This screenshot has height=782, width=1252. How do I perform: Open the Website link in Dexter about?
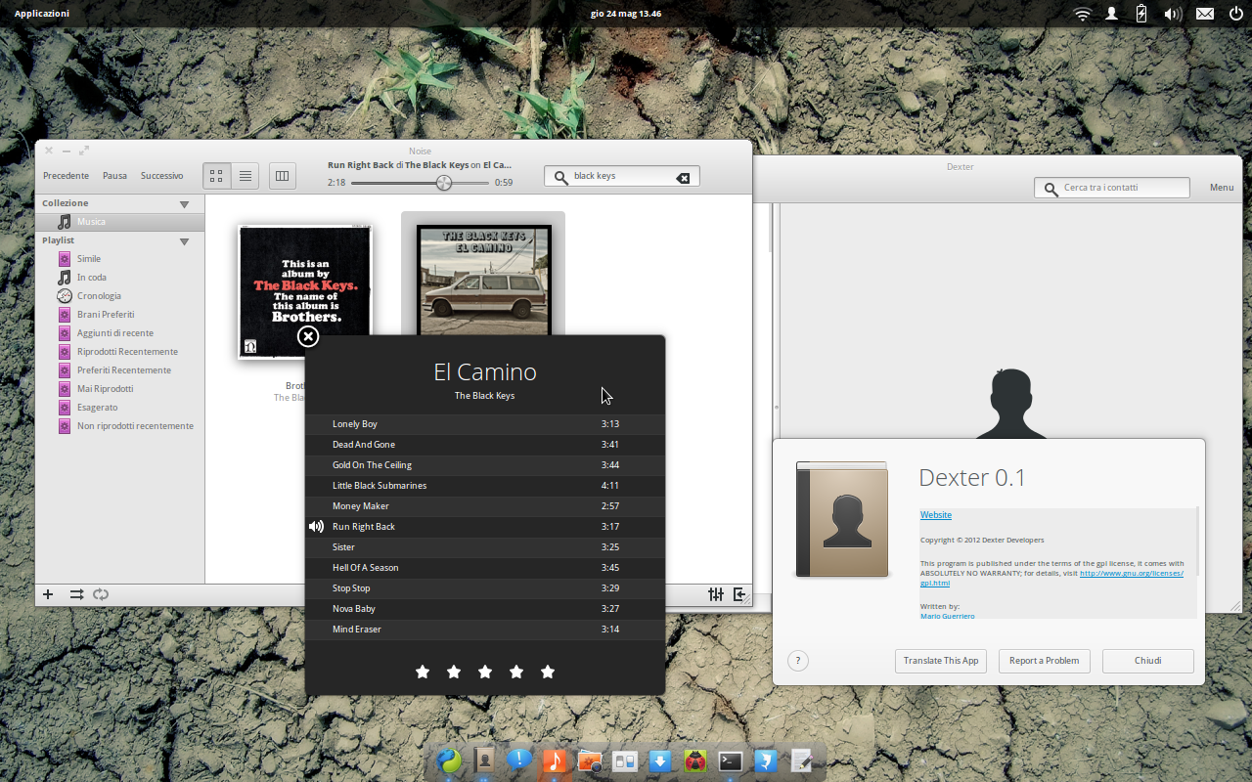[x=936, y=515]
